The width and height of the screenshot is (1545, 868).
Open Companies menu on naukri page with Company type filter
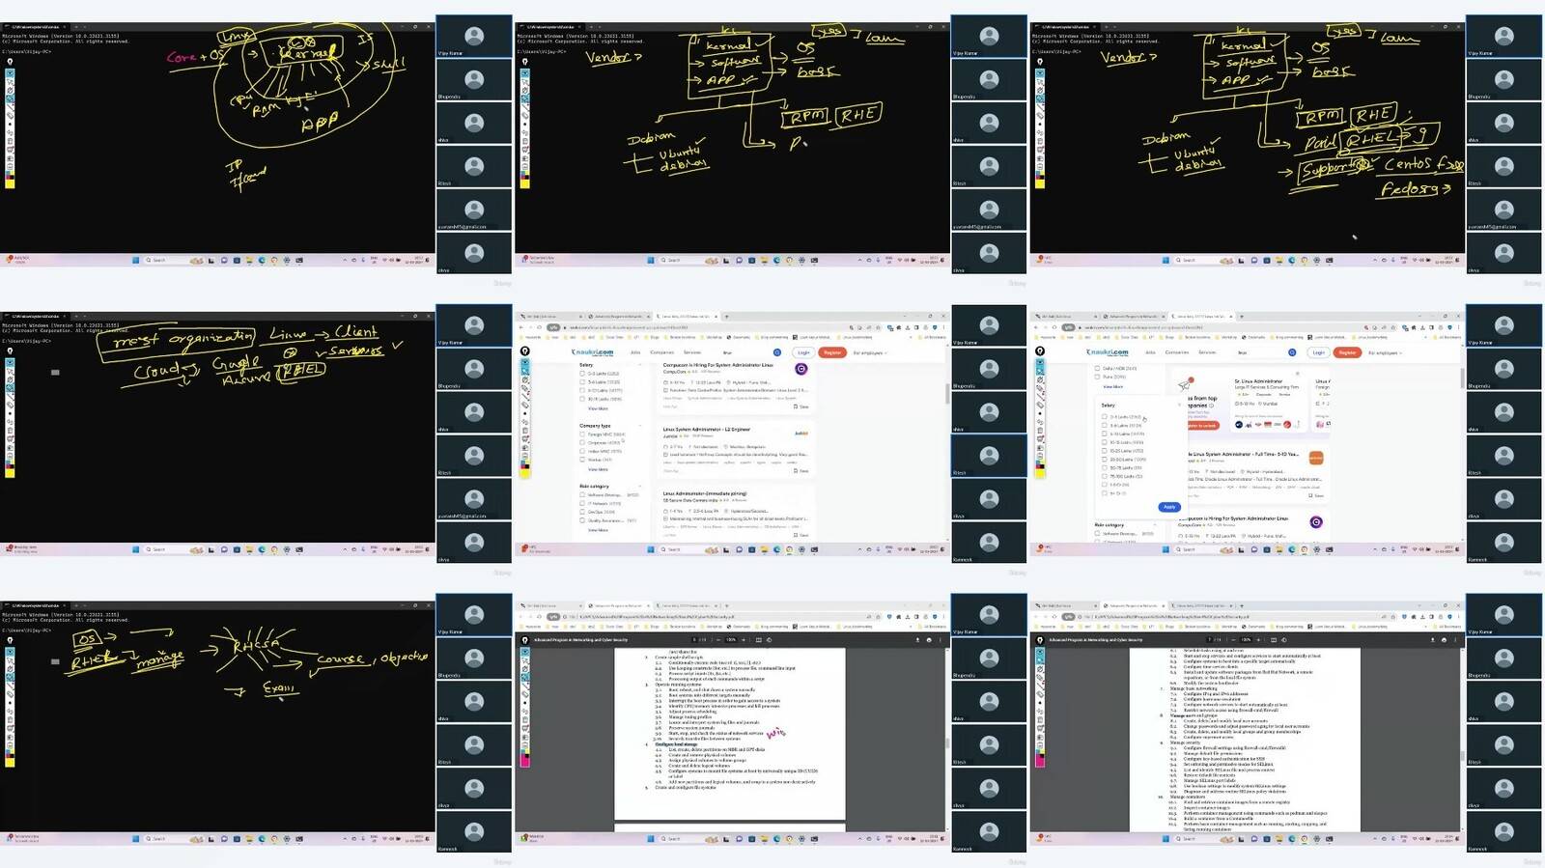click(662, 352)
